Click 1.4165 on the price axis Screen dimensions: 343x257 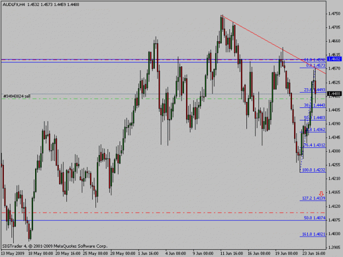pos(334,192)
